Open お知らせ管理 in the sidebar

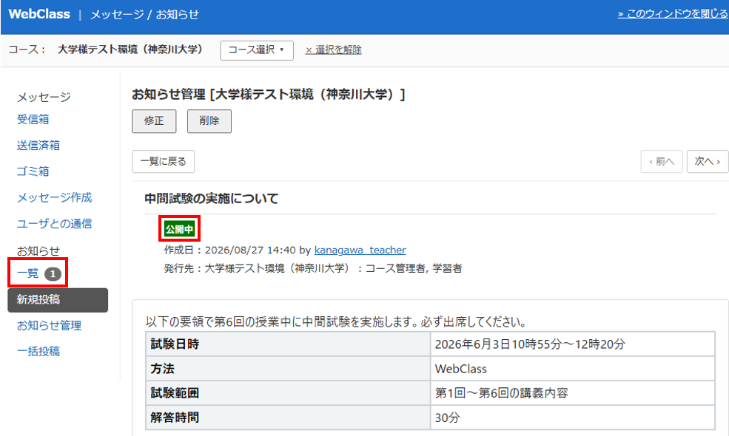(49, 325)
